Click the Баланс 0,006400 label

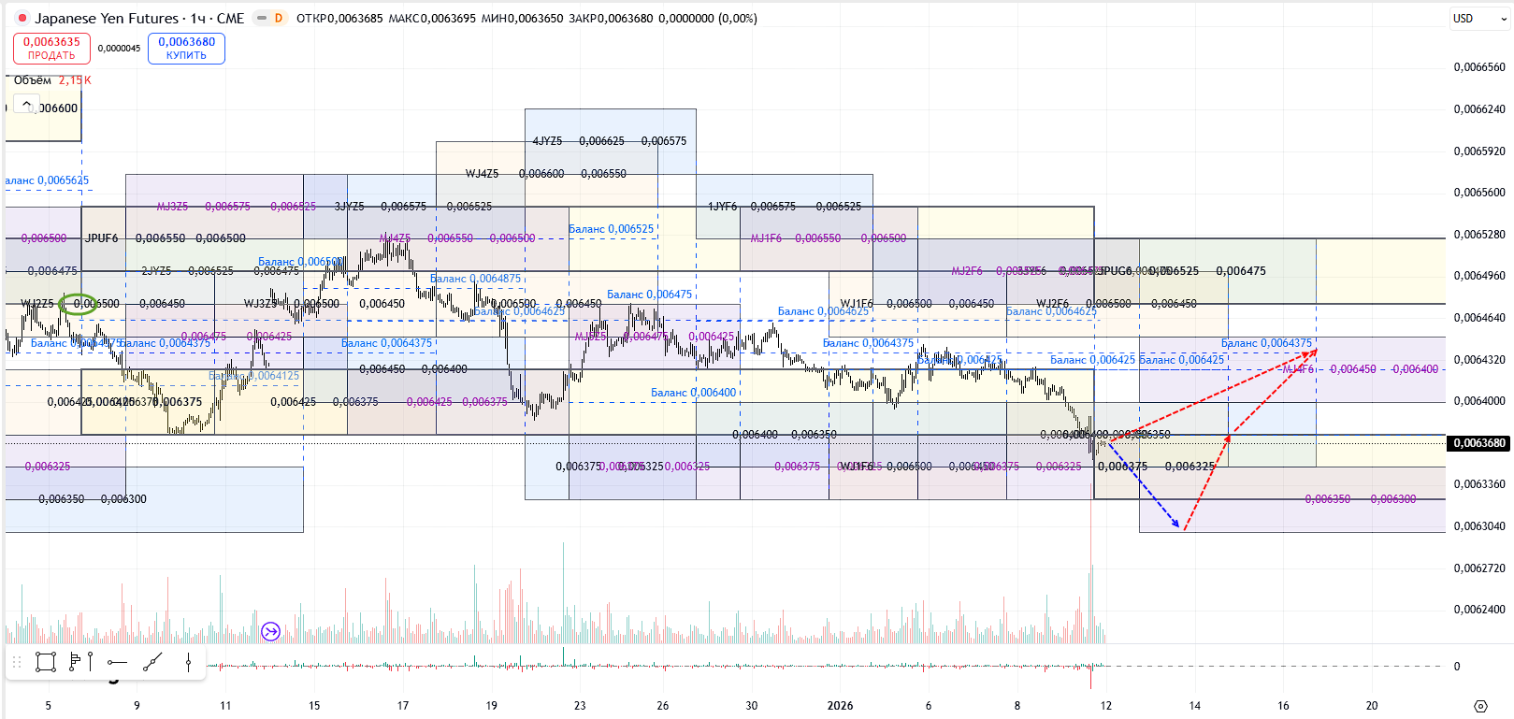pos(693,393)
